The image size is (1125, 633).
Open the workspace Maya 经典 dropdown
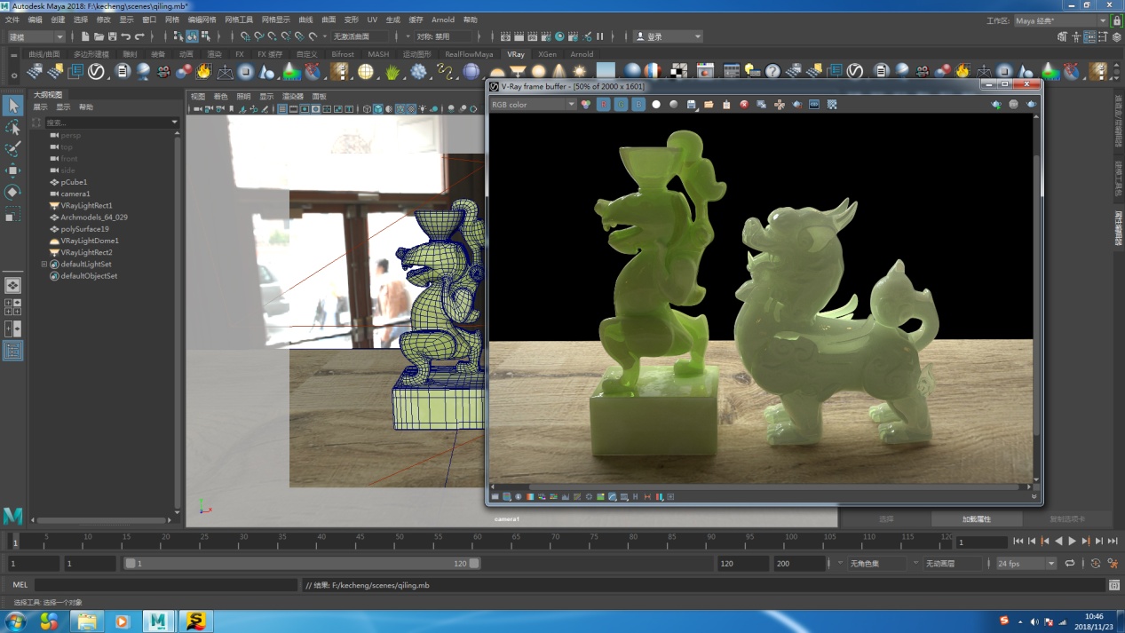tap(1061, 20)
